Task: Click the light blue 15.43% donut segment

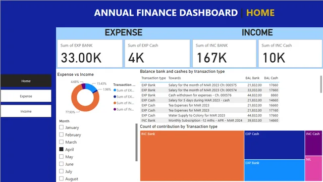Action: [x=91, y=87]
